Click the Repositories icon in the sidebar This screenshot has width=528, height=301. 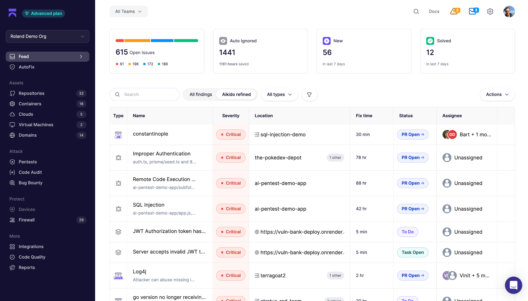[x=12, y=93]
